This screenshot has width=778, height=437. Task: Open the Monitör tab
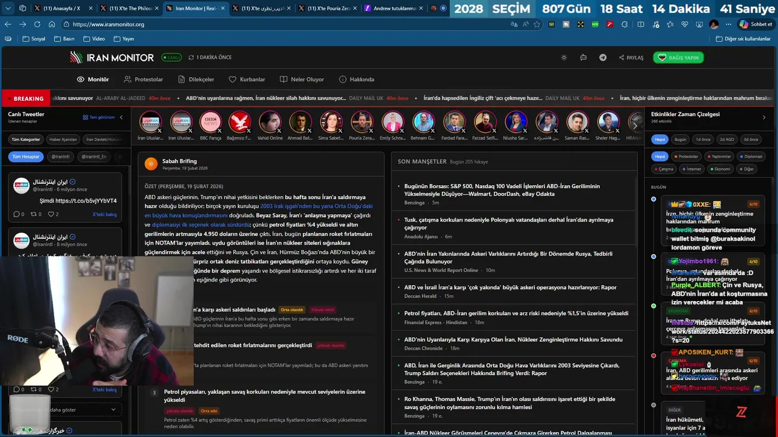point(93,80)
